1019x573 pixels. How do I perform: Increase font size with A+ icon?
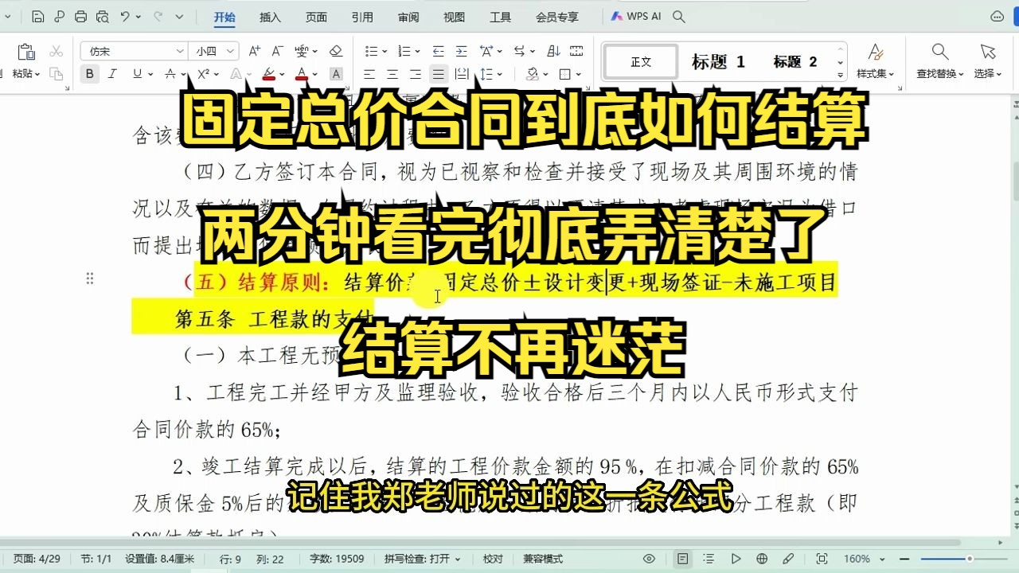coord(255,51)
